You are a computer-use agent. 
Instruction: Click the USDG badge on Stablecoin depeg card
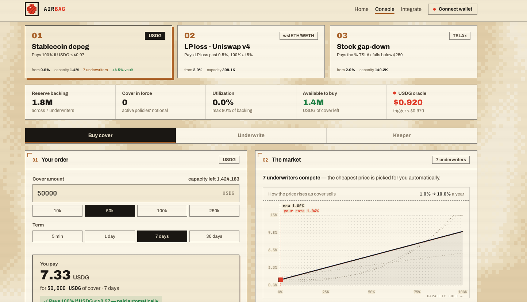coord(155,36)
